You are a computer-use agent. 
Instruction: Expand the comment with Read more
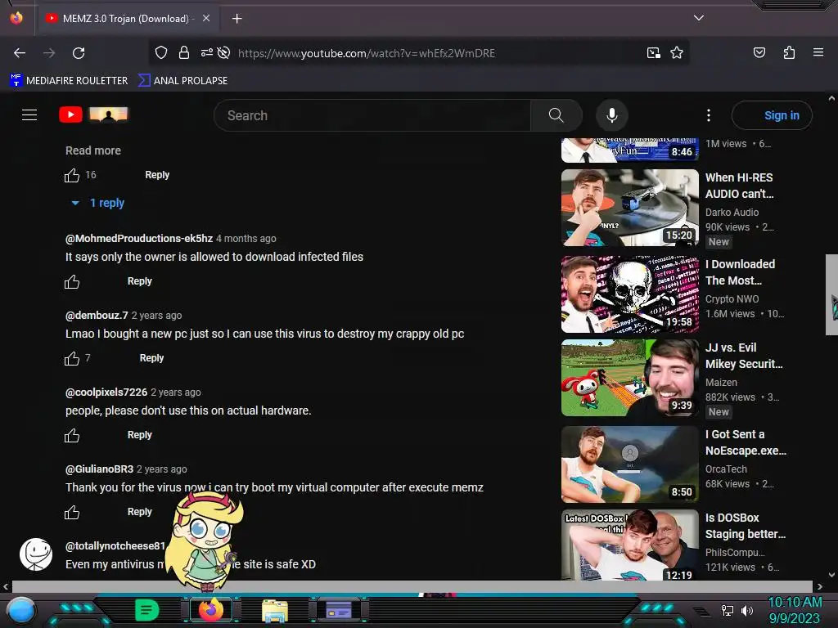point(93,150)
